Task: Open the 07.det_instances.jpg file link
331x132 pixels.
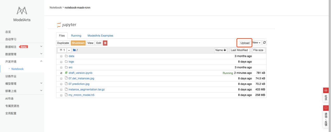Action: pyautogui.click(x=81, y=78)
